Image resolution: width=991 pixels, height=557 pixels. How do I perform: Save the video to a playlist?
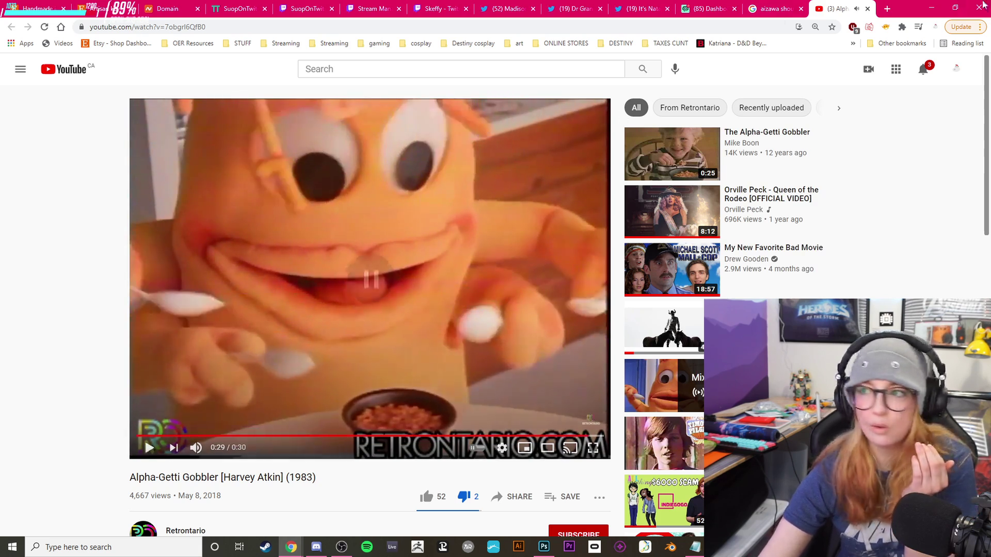562,496
